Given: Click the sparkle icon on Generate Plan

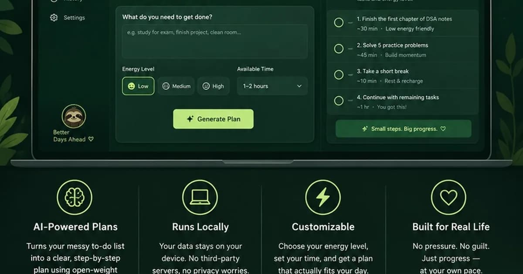Looking at the screenshot, I should point(190,119).
